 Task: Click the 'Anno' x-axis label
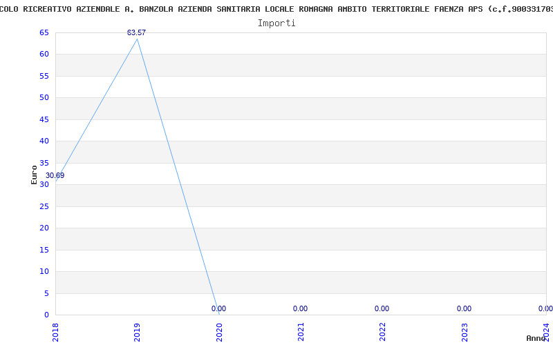click(x=536, y=338)
